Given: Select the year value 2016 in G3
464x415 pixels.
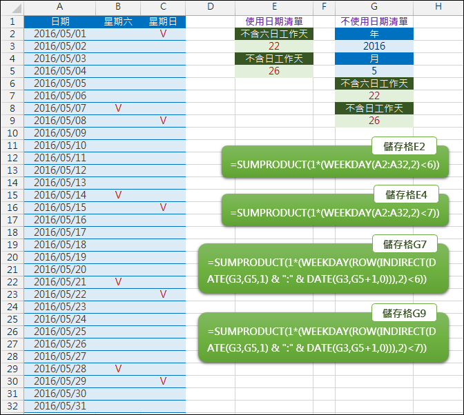Looking at the screenshot, I should 374,46.
